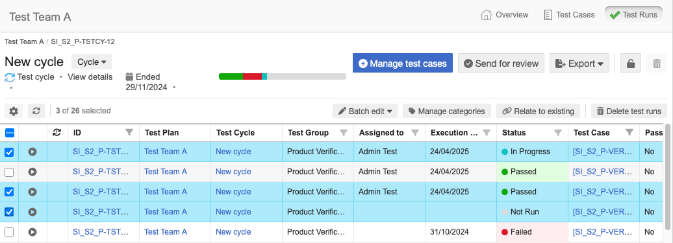
Task: Click the Status column filter icon
Action: [558, 133]
